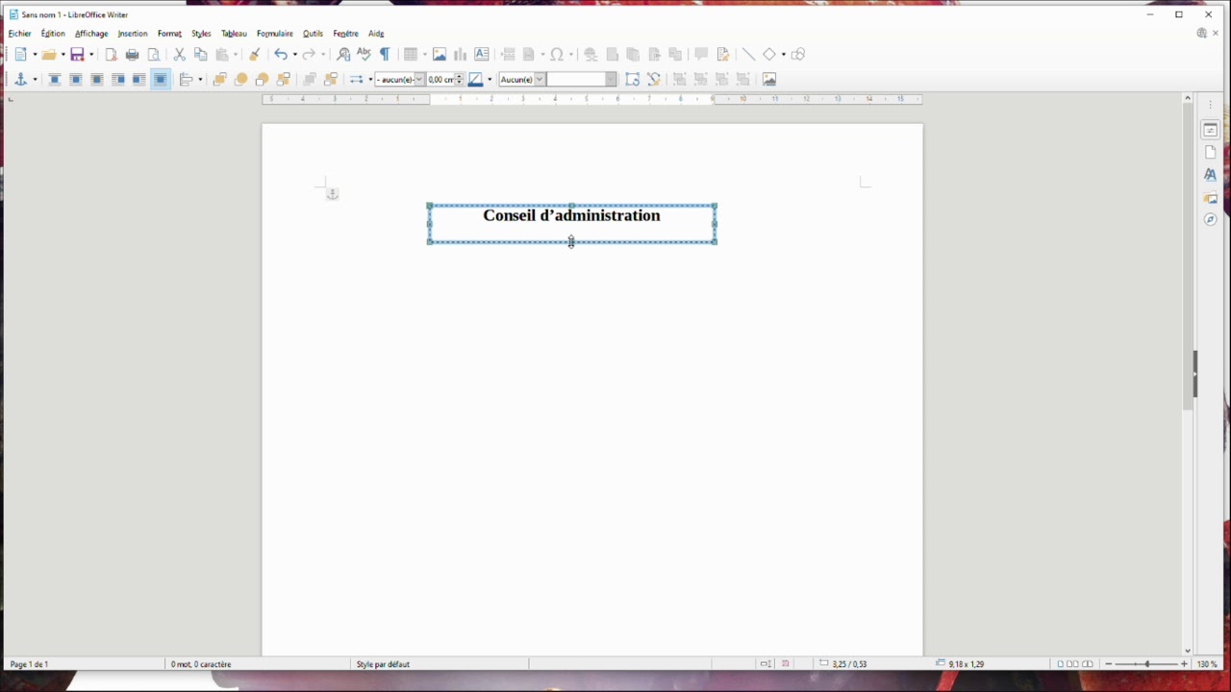
Task: Send the frame to back
Action: (284, 80)
